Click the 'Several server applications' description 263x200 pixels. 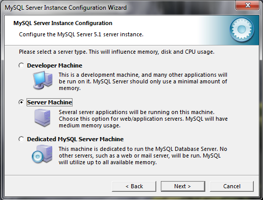[x=143, y=119]
